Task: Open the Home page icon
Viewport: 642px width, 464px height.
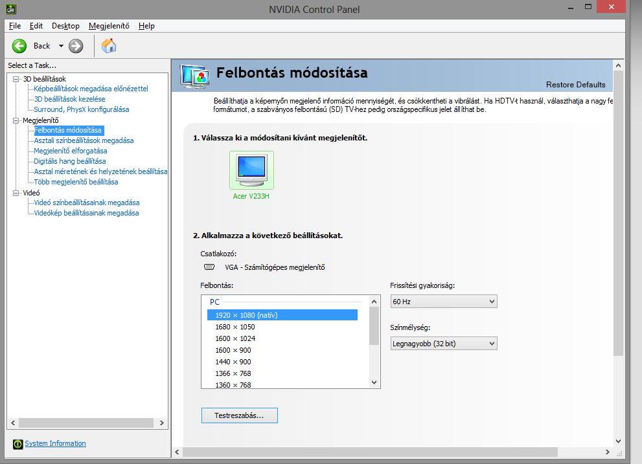Action: pyautogui.click(x=109, y=46)
